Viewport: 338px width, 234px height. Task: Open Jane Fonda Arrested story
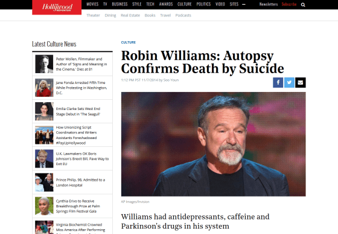[x=81, y=88]
